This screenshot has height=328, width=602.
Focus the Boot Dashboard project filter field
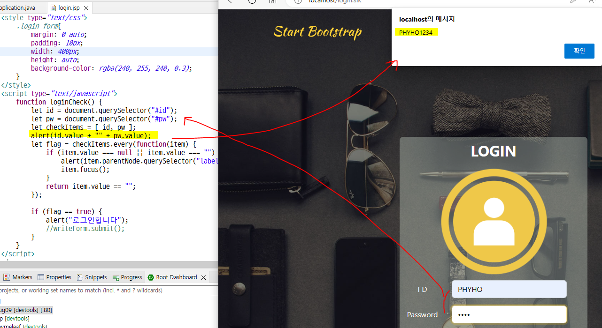click(108, 291)
